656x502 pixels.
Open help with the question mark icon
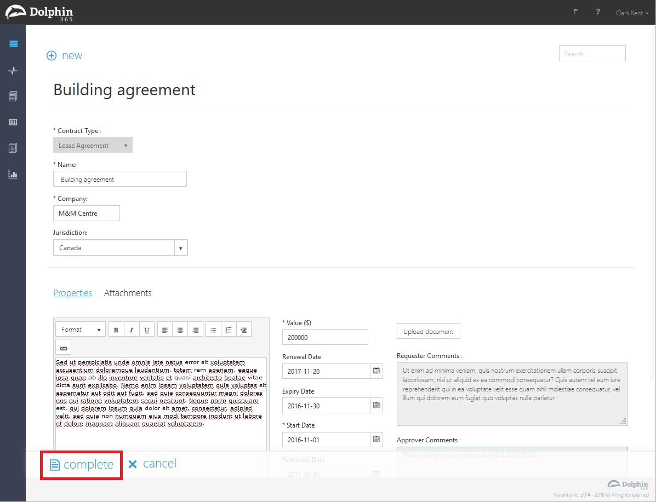click(598, 11)
